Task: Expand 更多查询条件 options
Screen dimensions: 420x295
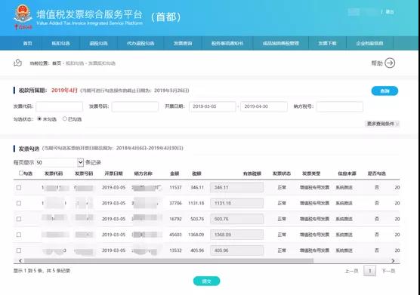Action: (382, 124)
